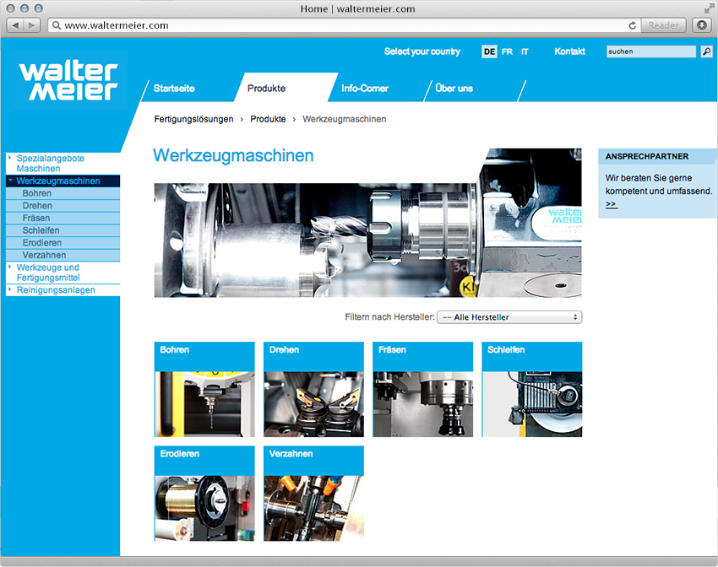Select Erodieren in the sidebar
This screenshot has height=567, width=718.
point(63,243)
